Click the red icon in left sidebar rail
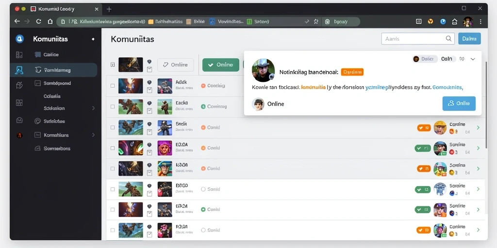The width and height of the screenshot is (497, 248). pyautogui.click(x=19, y=136)
